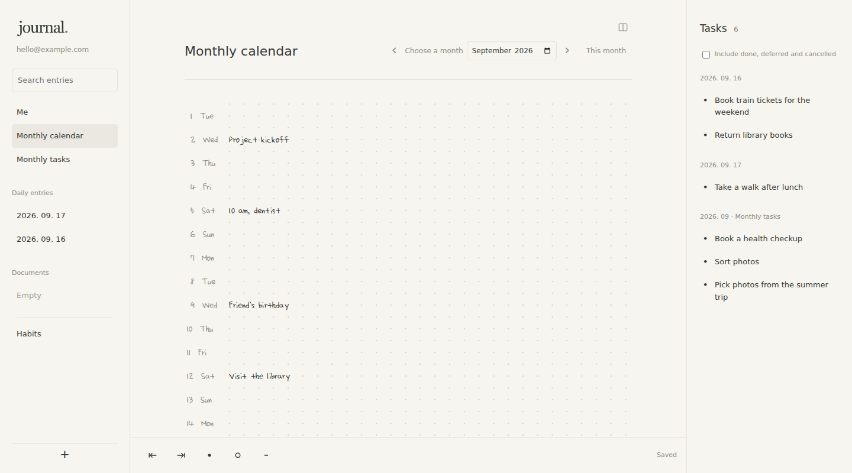This screenshot has height=473, width=852.
Task: Click the Search entries field
Action: point(64,80)
